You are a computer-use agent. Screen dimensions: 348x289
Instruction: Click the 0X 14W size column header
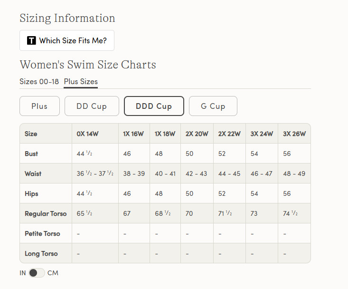pos(87,134)
